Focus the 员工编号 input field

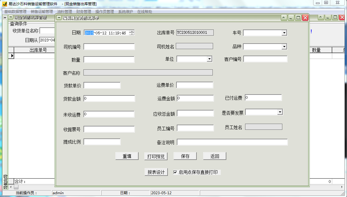click(196, 128)
